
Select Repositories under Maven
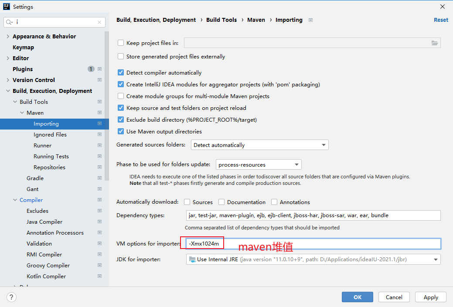point(49,167)
